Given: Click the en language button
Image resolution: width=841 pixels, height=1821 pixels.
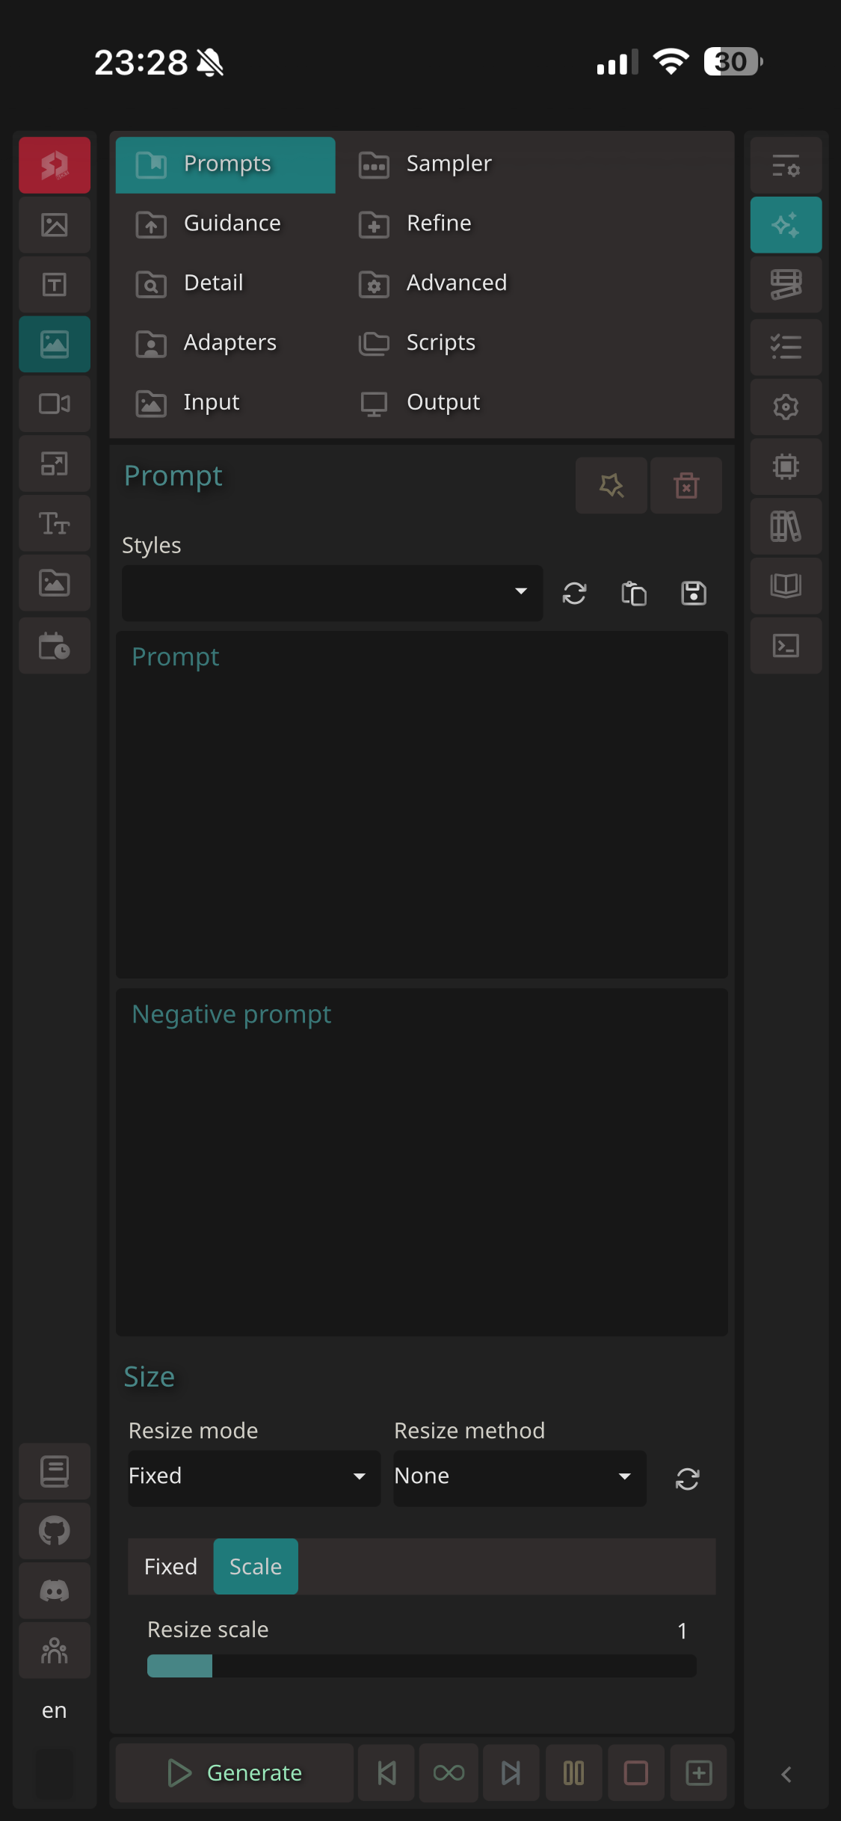Looking at the screenshot, I should coord(55,1710).
